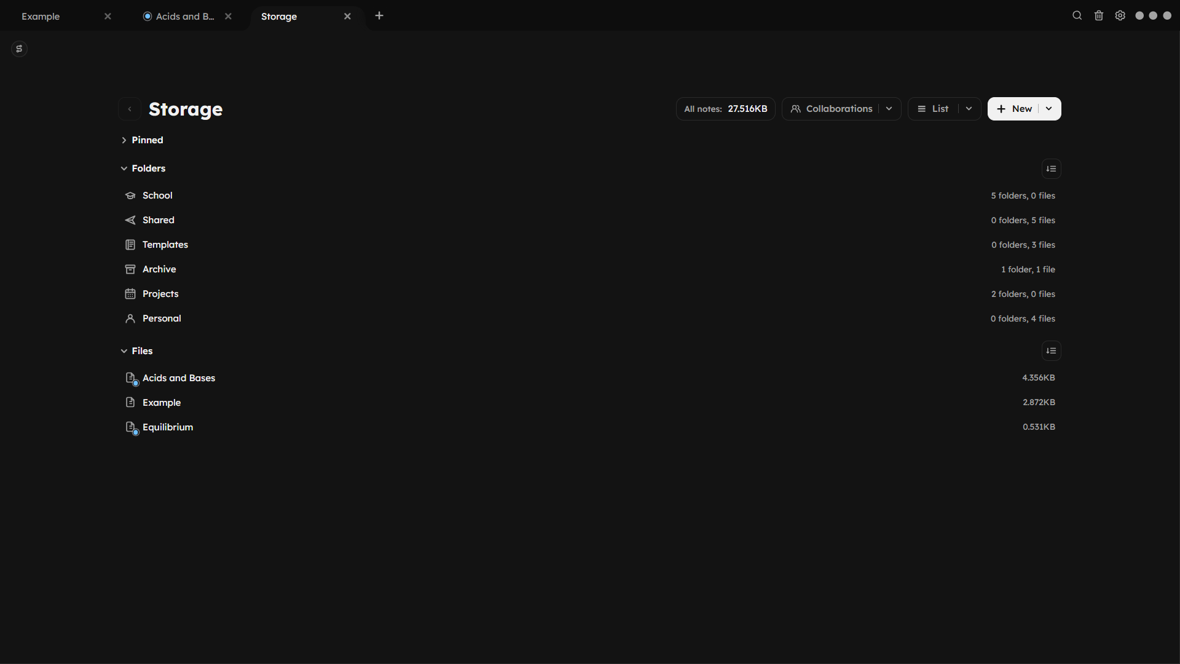Click the Archive folder icon
Viewport: 1180px width, 664px height.
pyautogui.click(x=130, y=269)
